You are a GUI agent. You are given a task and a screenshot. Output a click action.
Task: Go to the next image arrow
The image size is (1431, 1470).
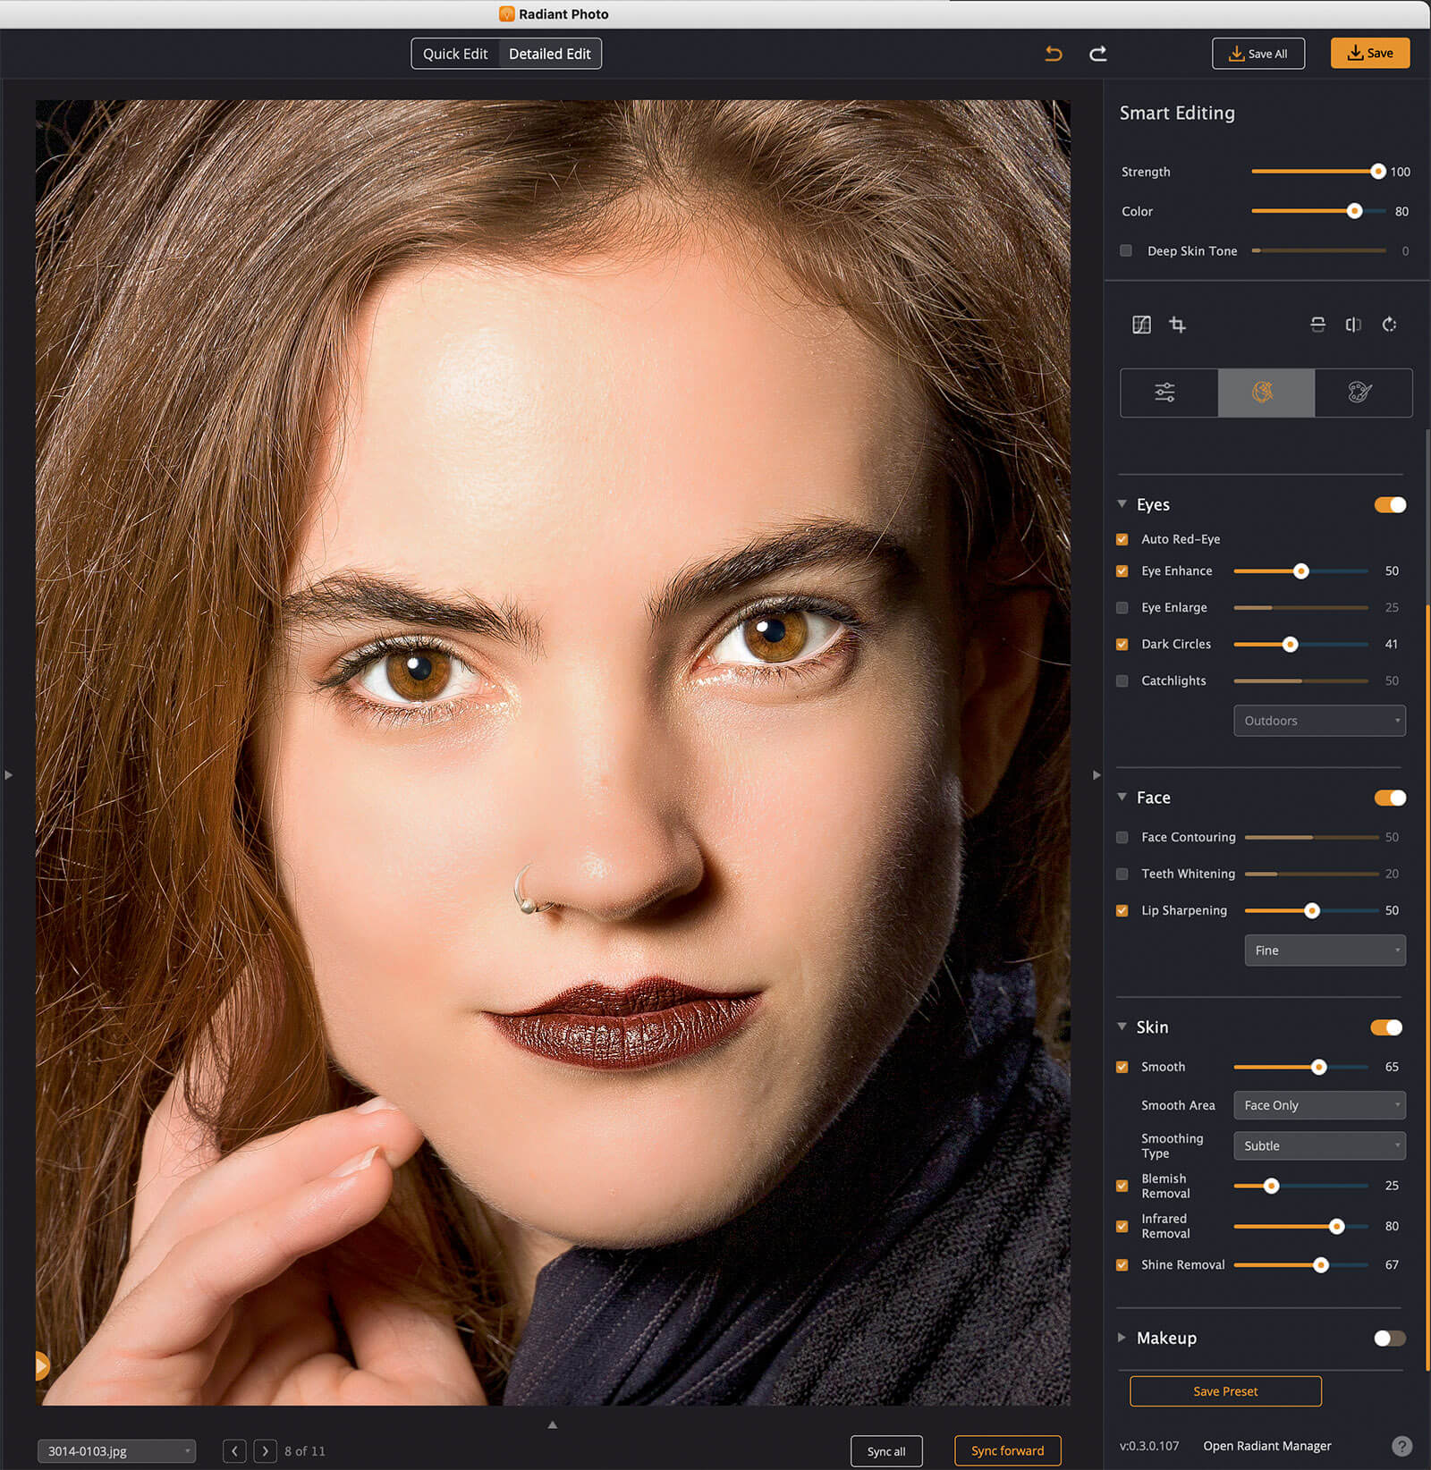click(265, 1450)
